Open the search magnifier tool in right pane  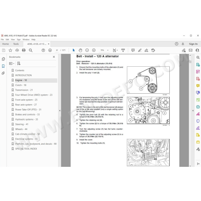coord(198,57)
